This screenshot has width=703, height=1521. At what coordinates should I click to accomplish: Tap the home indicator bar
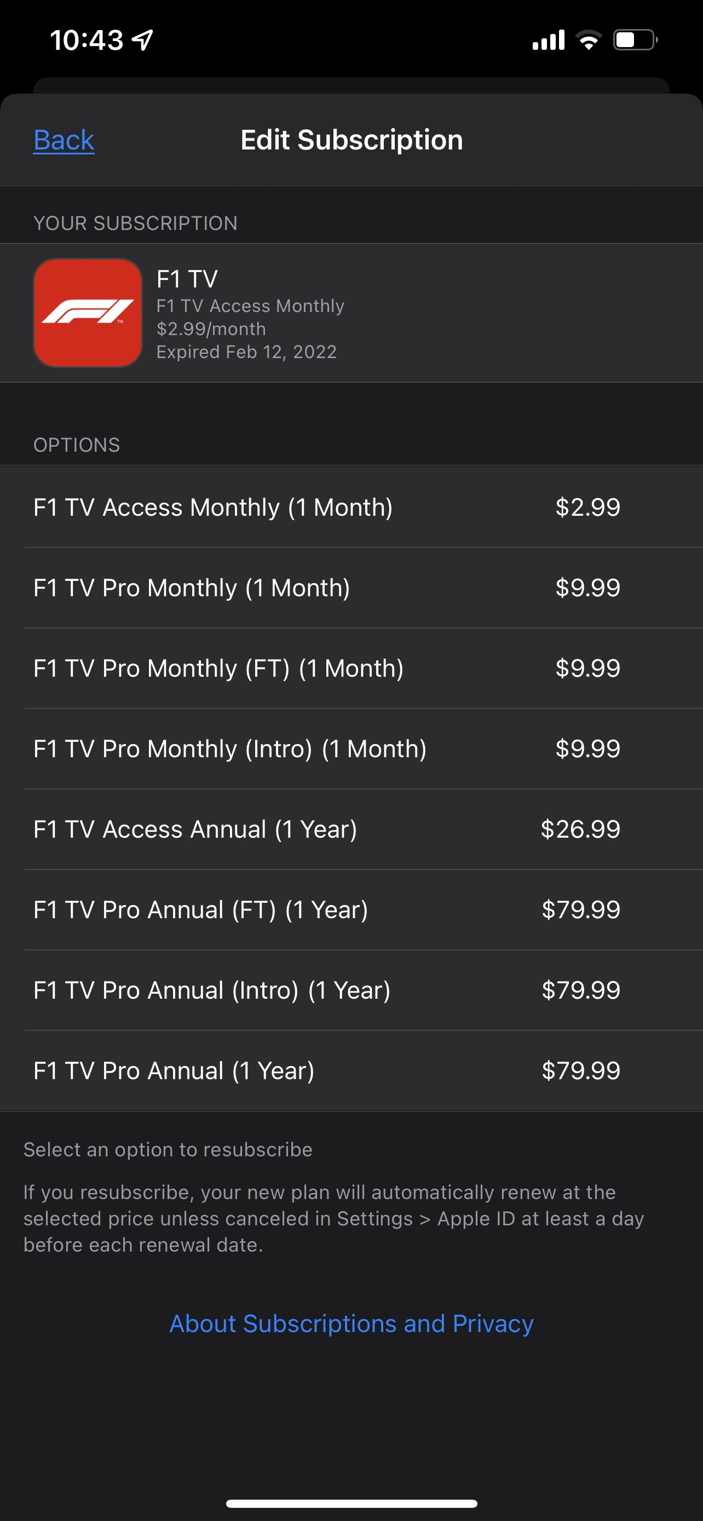(351, 1503)
